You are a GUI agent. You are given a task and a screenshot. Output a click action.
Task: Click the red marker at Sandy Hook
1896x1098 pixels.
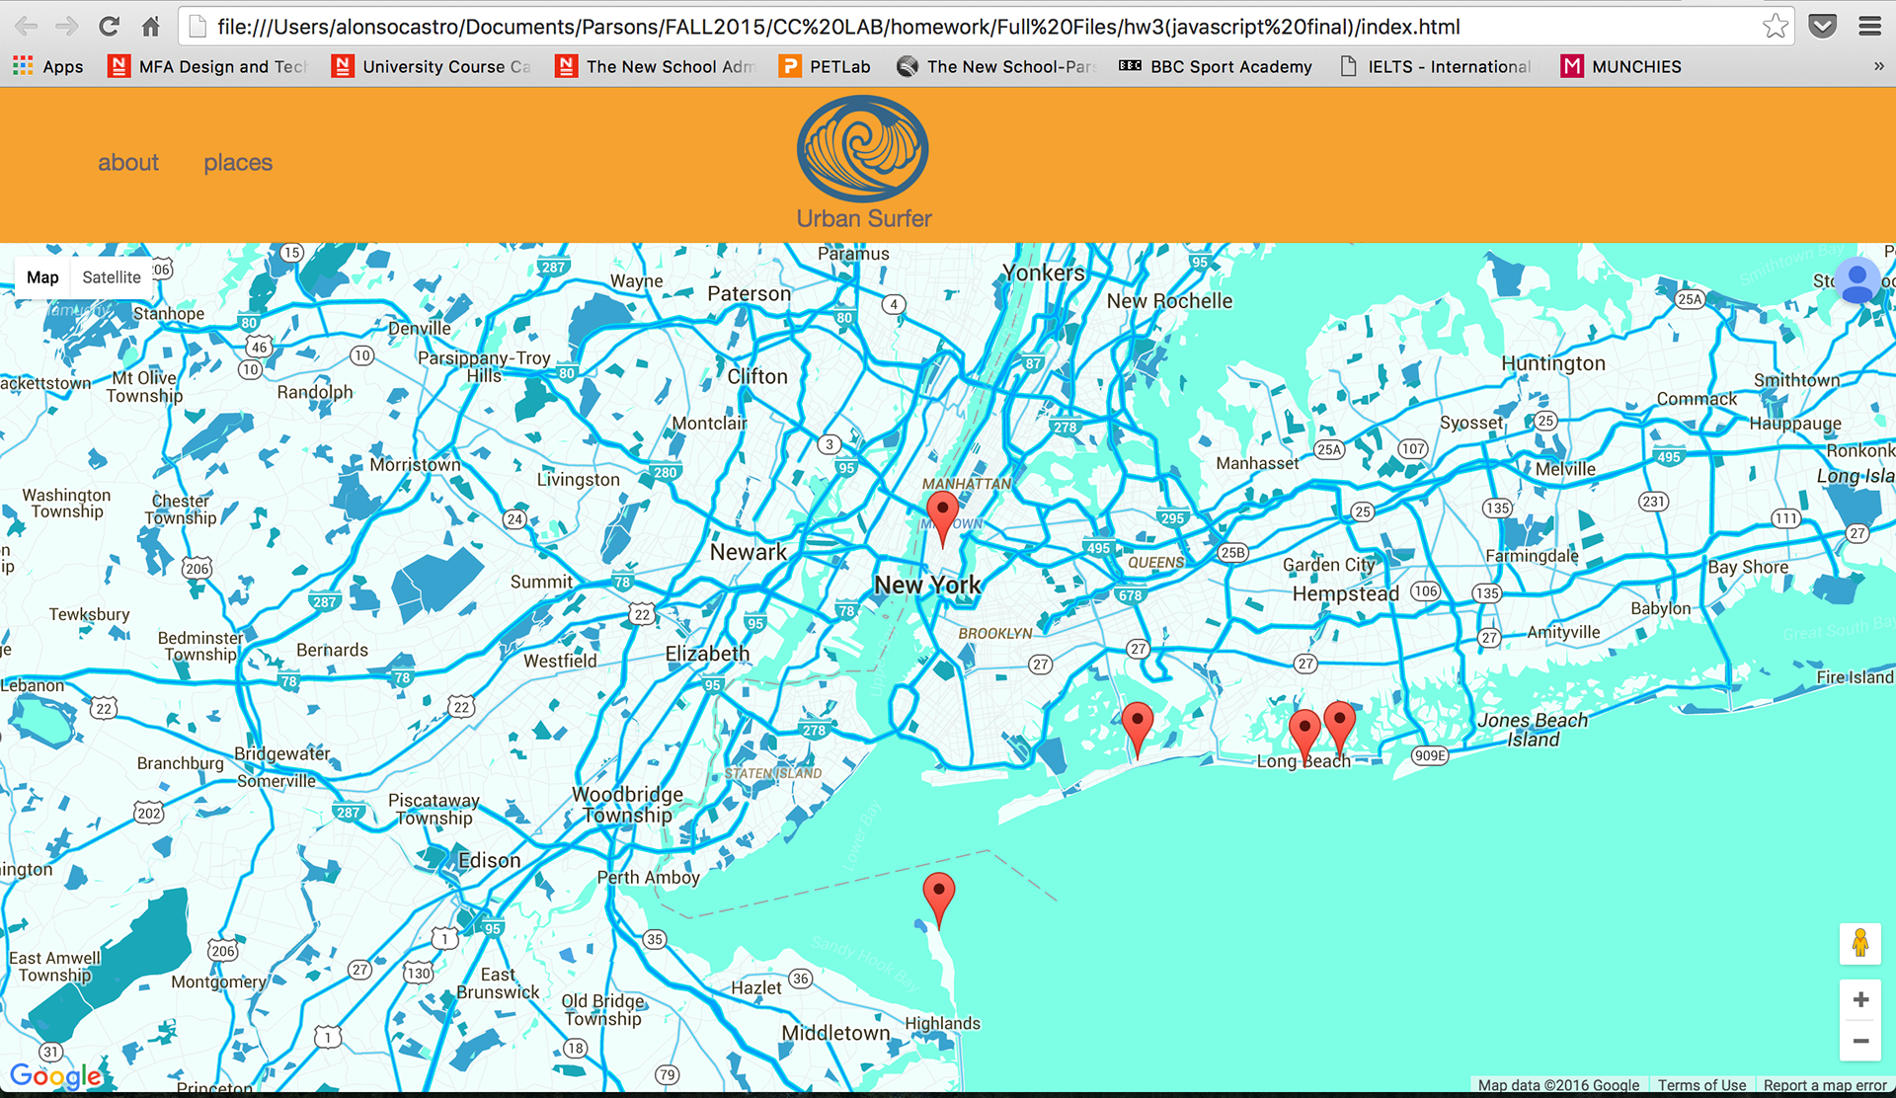938,899
